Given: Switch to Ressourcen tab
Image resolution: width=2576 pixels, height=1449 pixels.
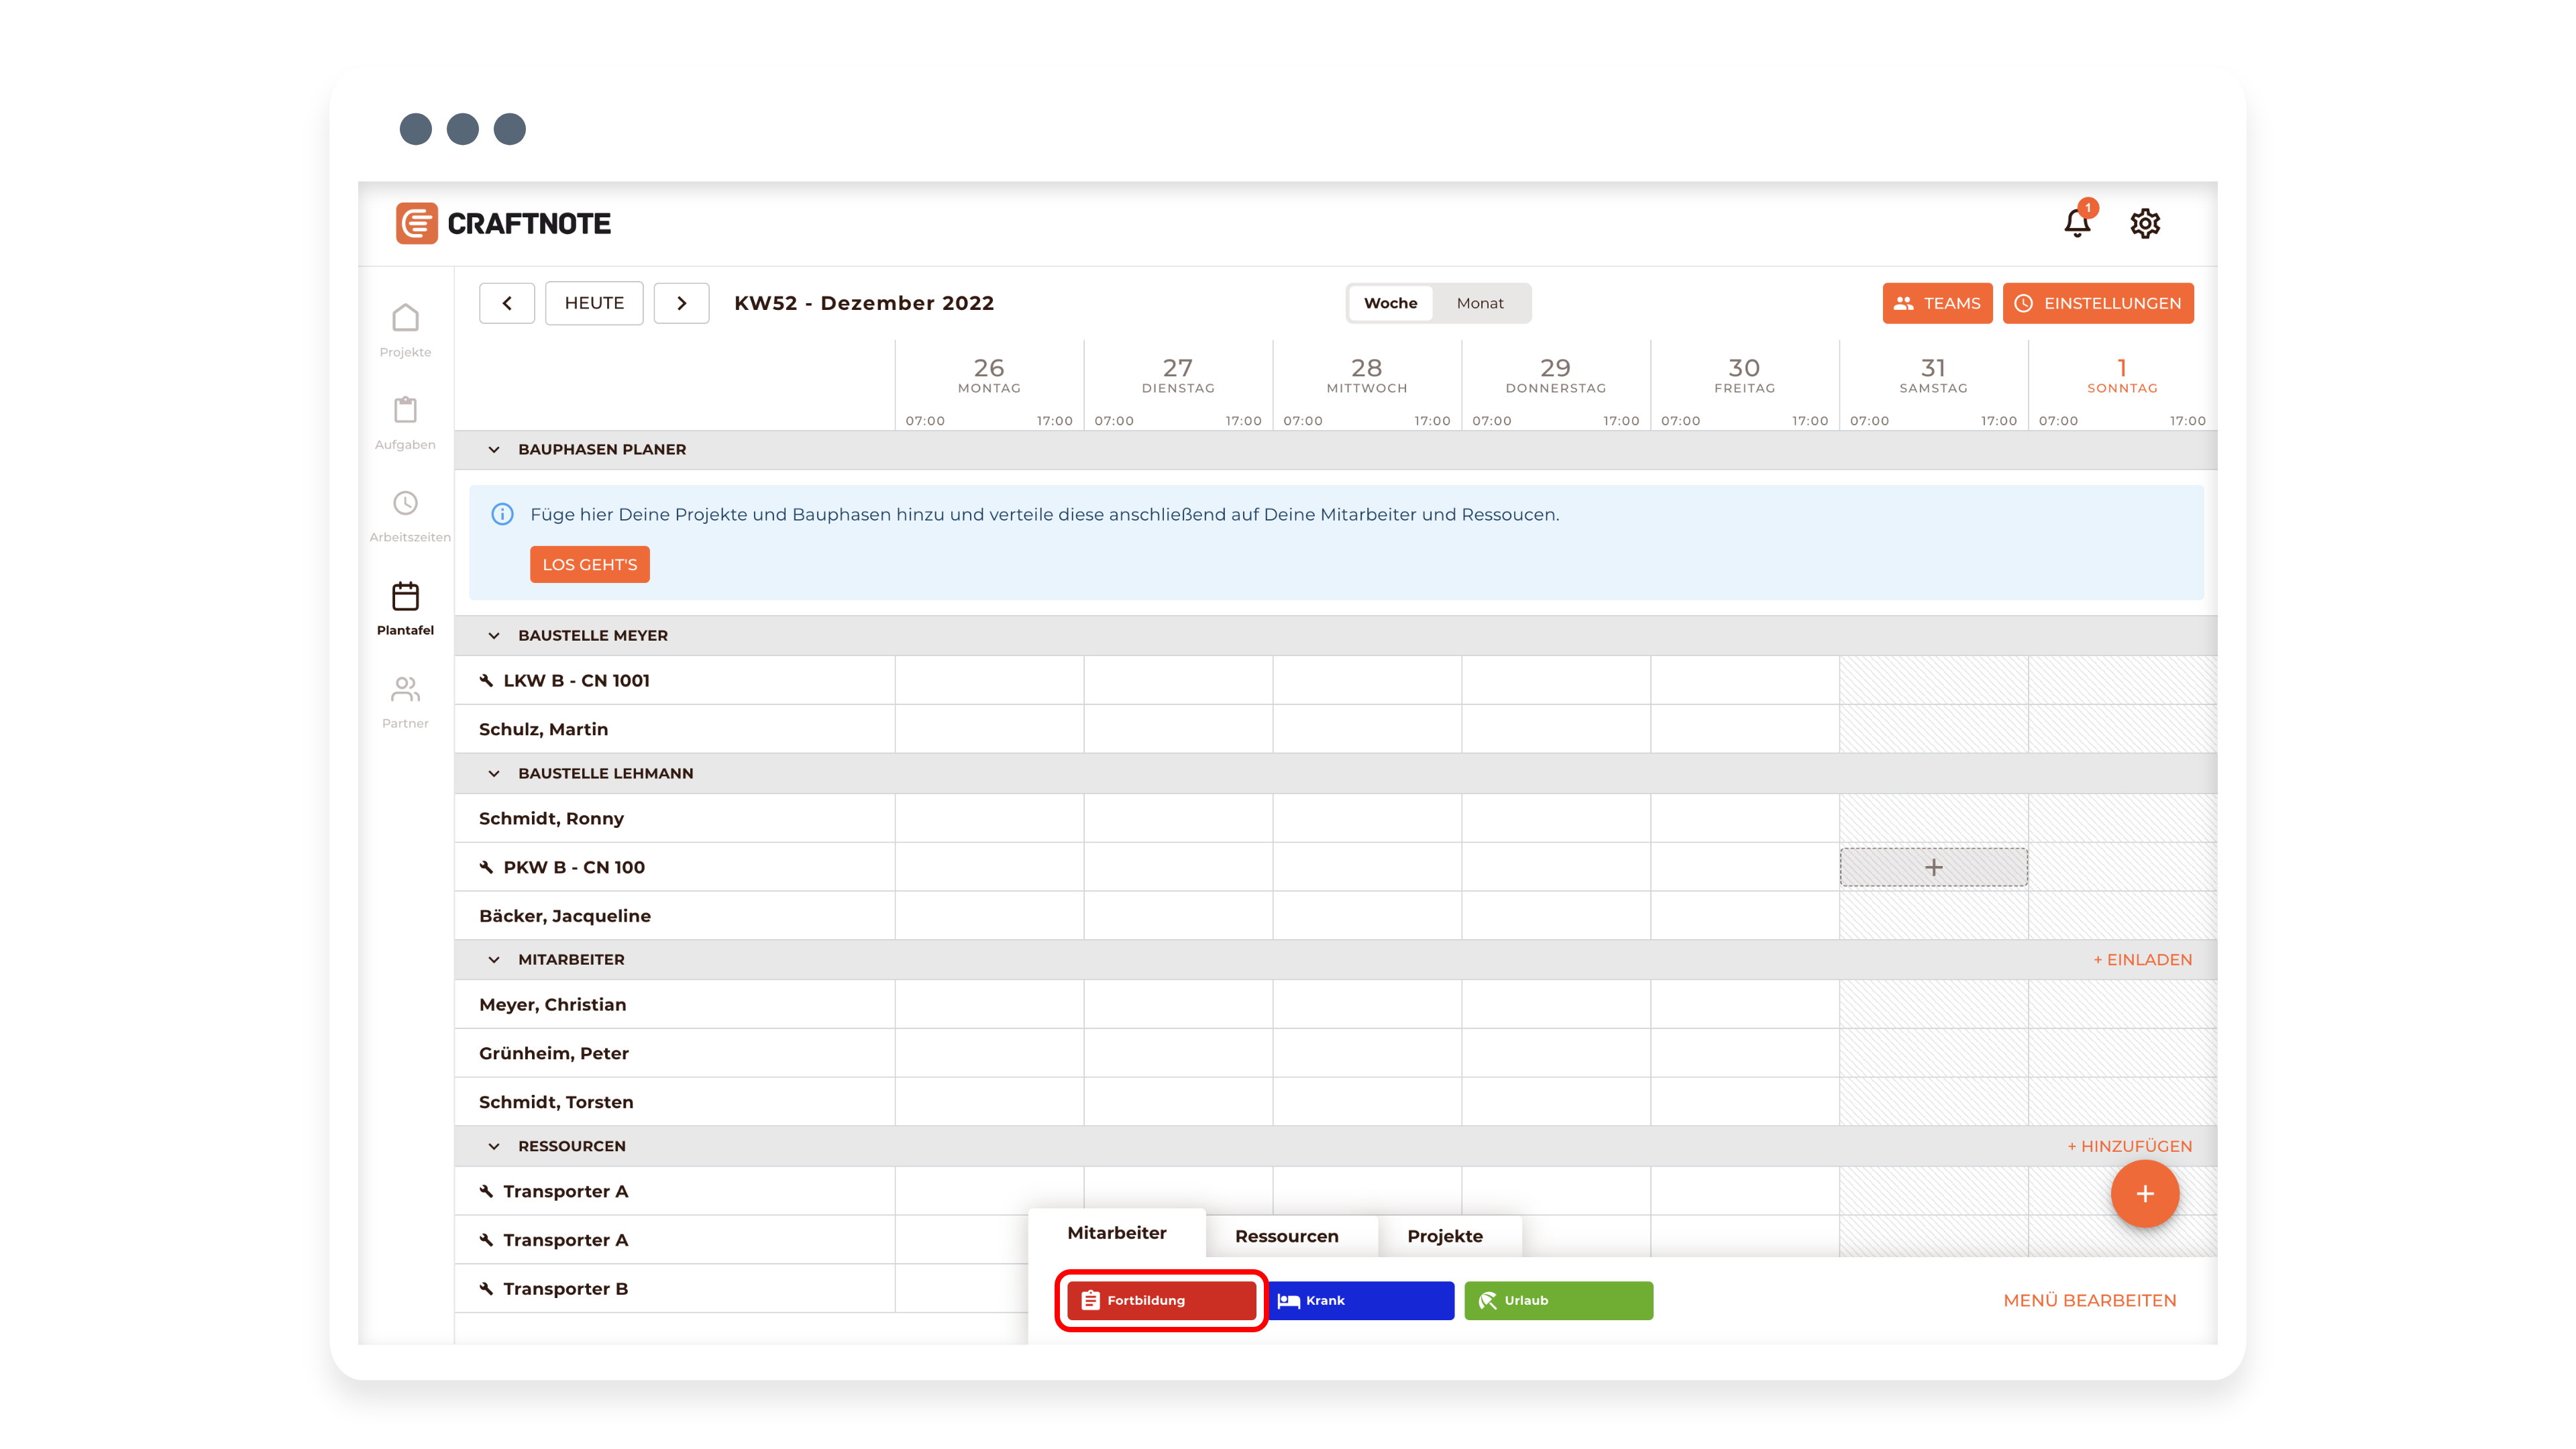Looking at the screenshot, I should (1286, 1236).
